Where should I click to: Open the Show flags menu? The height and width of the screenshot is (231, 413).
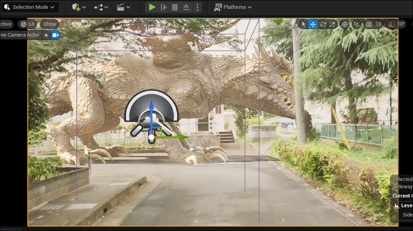pos(49,24)
